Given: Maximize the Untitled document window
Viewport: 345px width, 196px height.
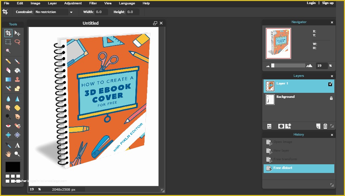Looking at the screenshot, I should tap(155, 23).
